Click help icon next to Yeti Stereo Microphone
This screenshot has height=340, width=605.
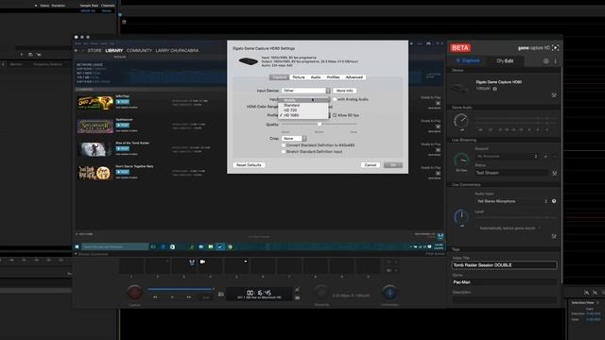(x=554, y=201)
